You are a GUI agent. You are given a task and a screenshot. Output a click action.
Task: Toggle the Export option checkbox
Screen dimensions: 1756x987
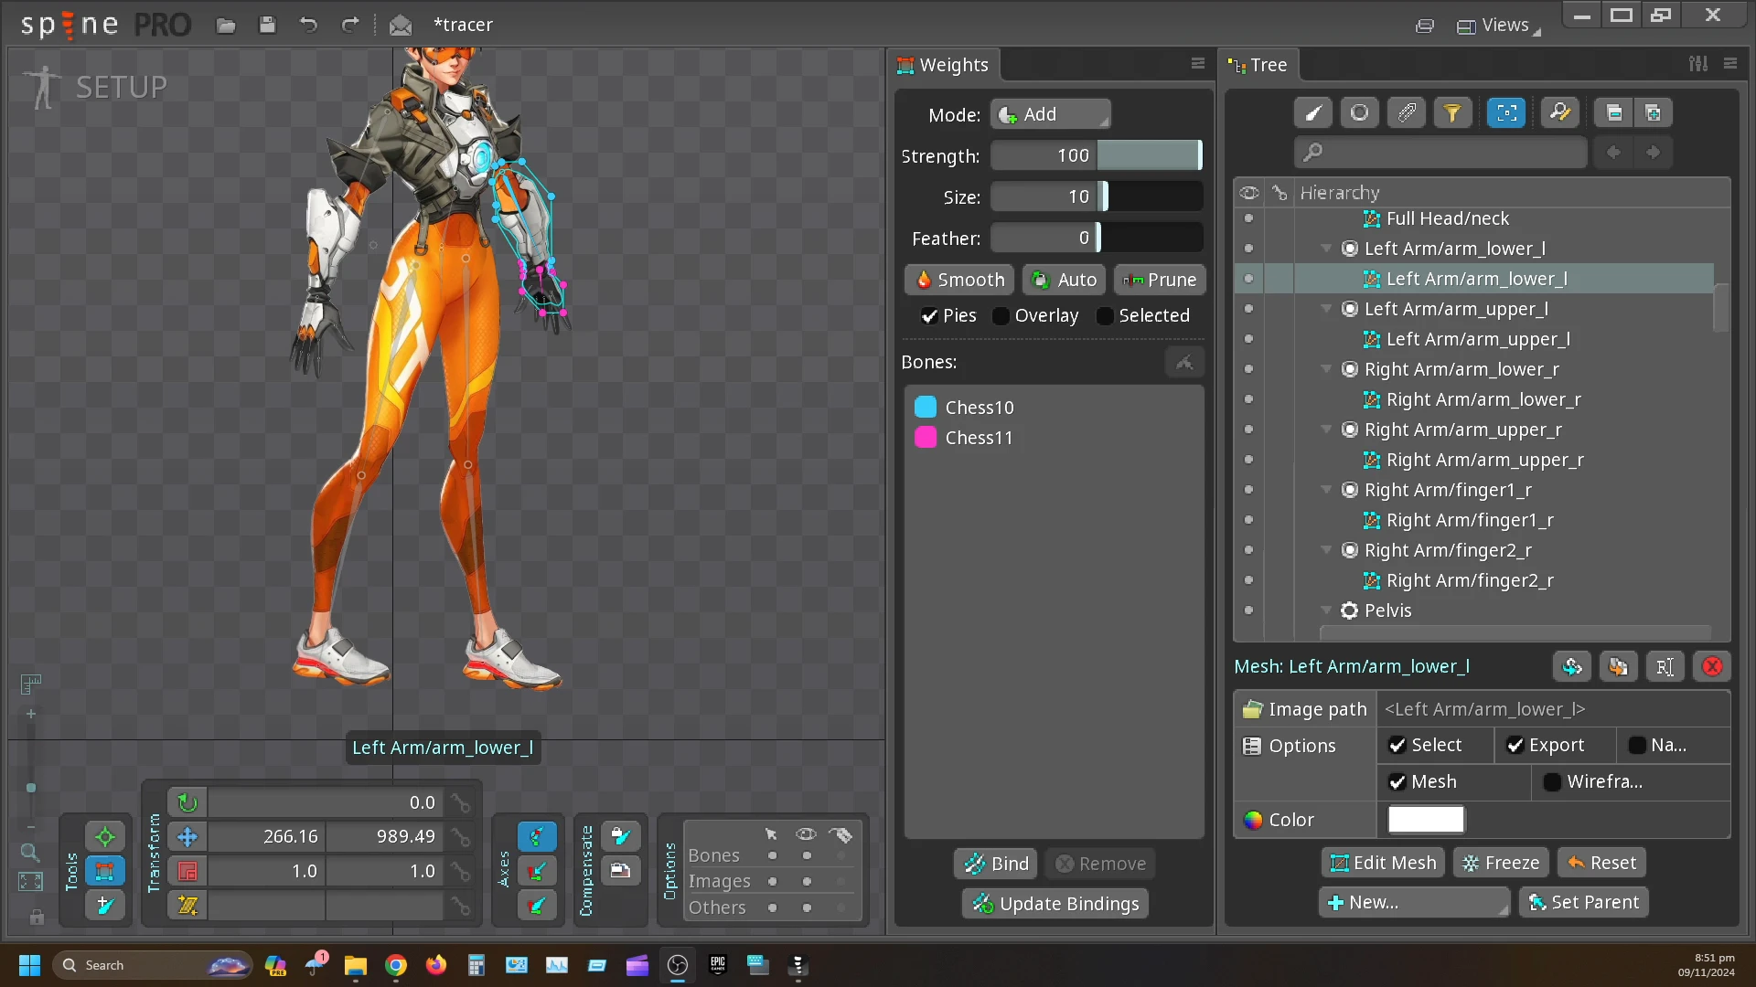tap(1515, 746)
